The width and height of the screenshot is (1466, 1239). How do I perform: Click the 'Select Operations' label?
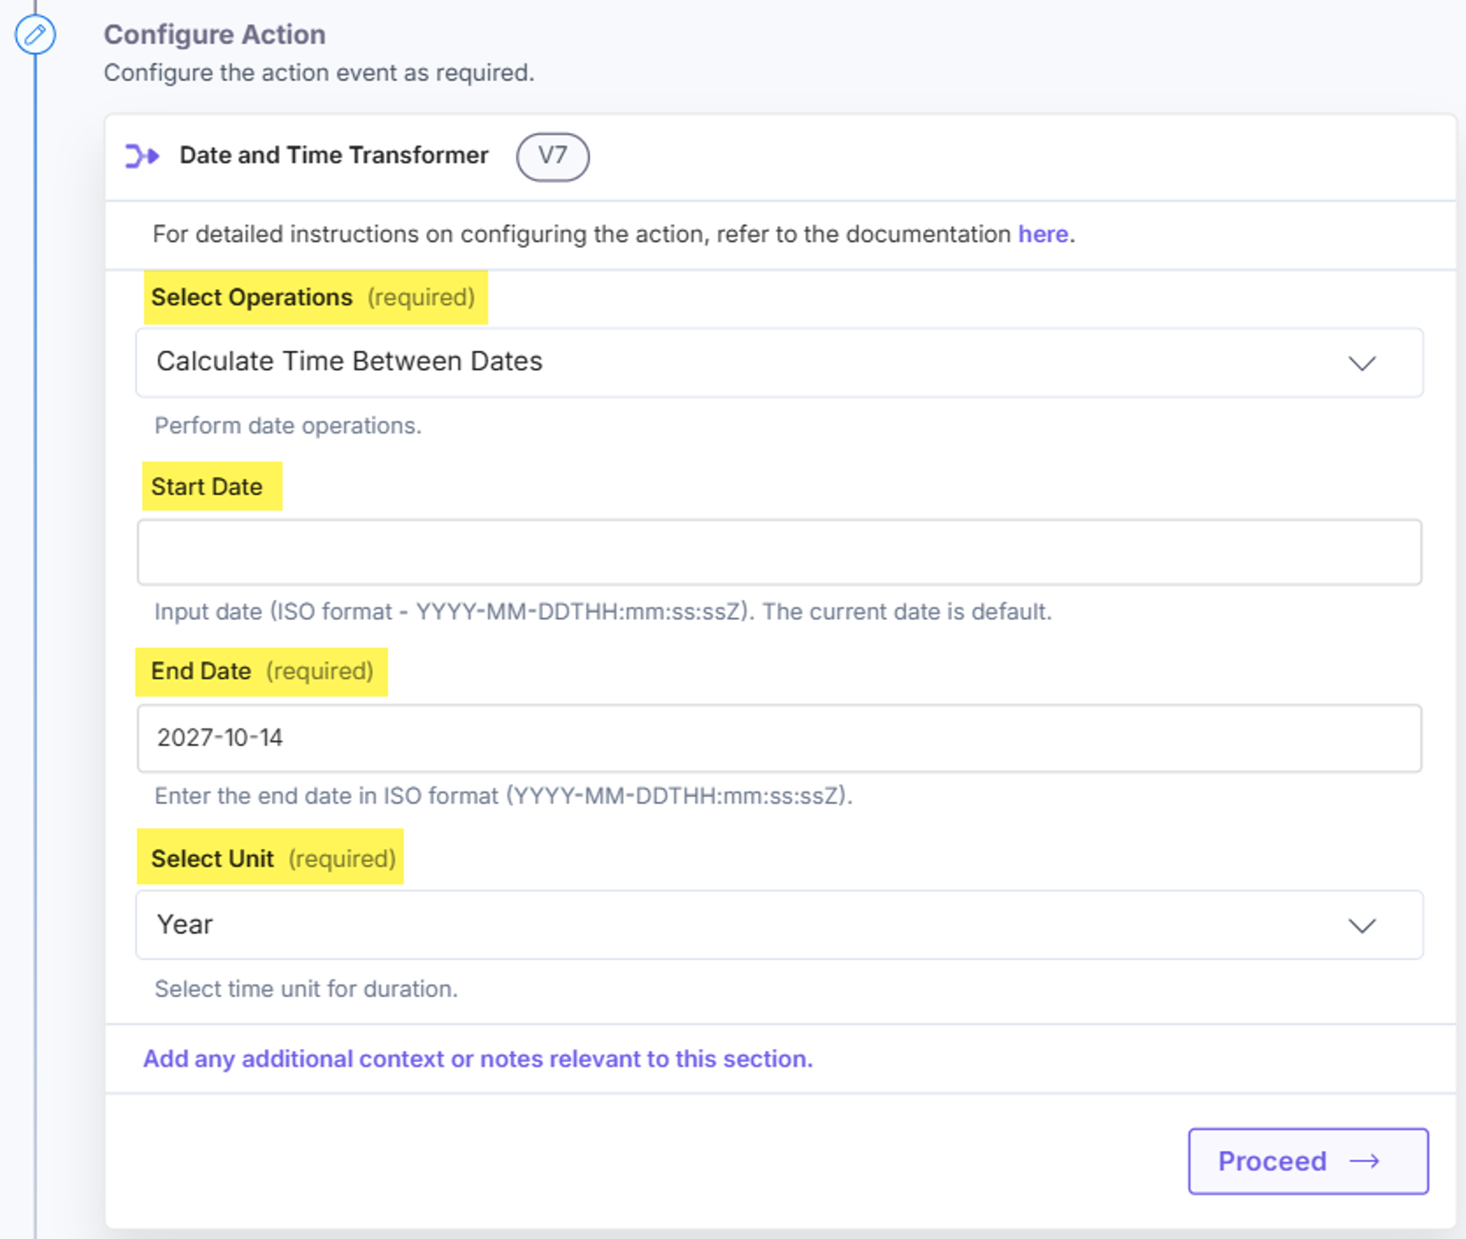tap(252, 297)
